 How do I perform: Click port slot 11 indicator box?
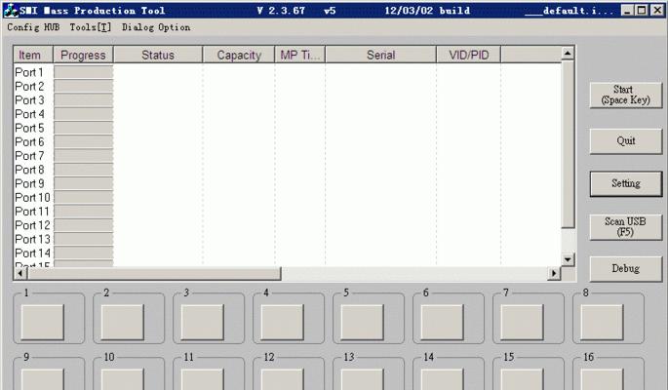tap(203, 379)
